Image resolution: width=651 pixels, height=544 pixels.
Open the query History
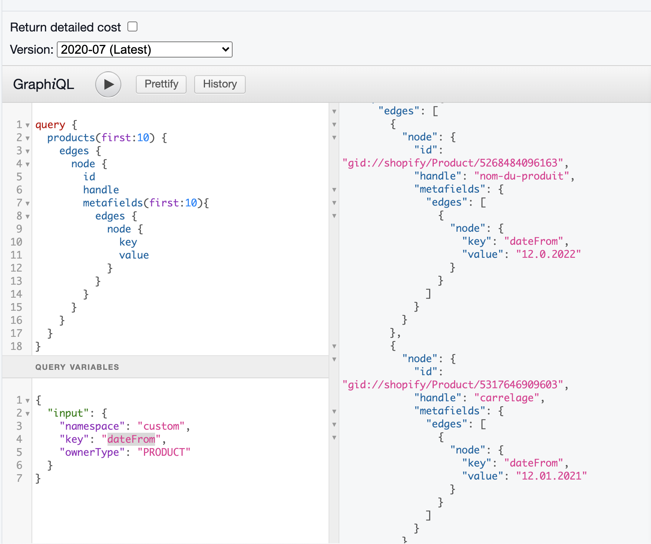[220, 84]
